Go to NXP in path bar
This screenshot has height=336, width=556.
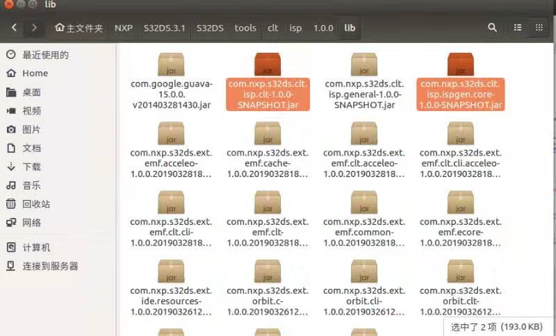(124, 28)
